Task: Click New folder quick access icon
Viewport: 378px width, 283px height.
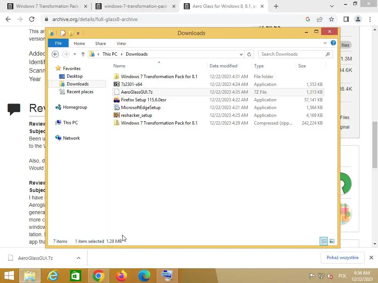Action: (x=71, y=33)
